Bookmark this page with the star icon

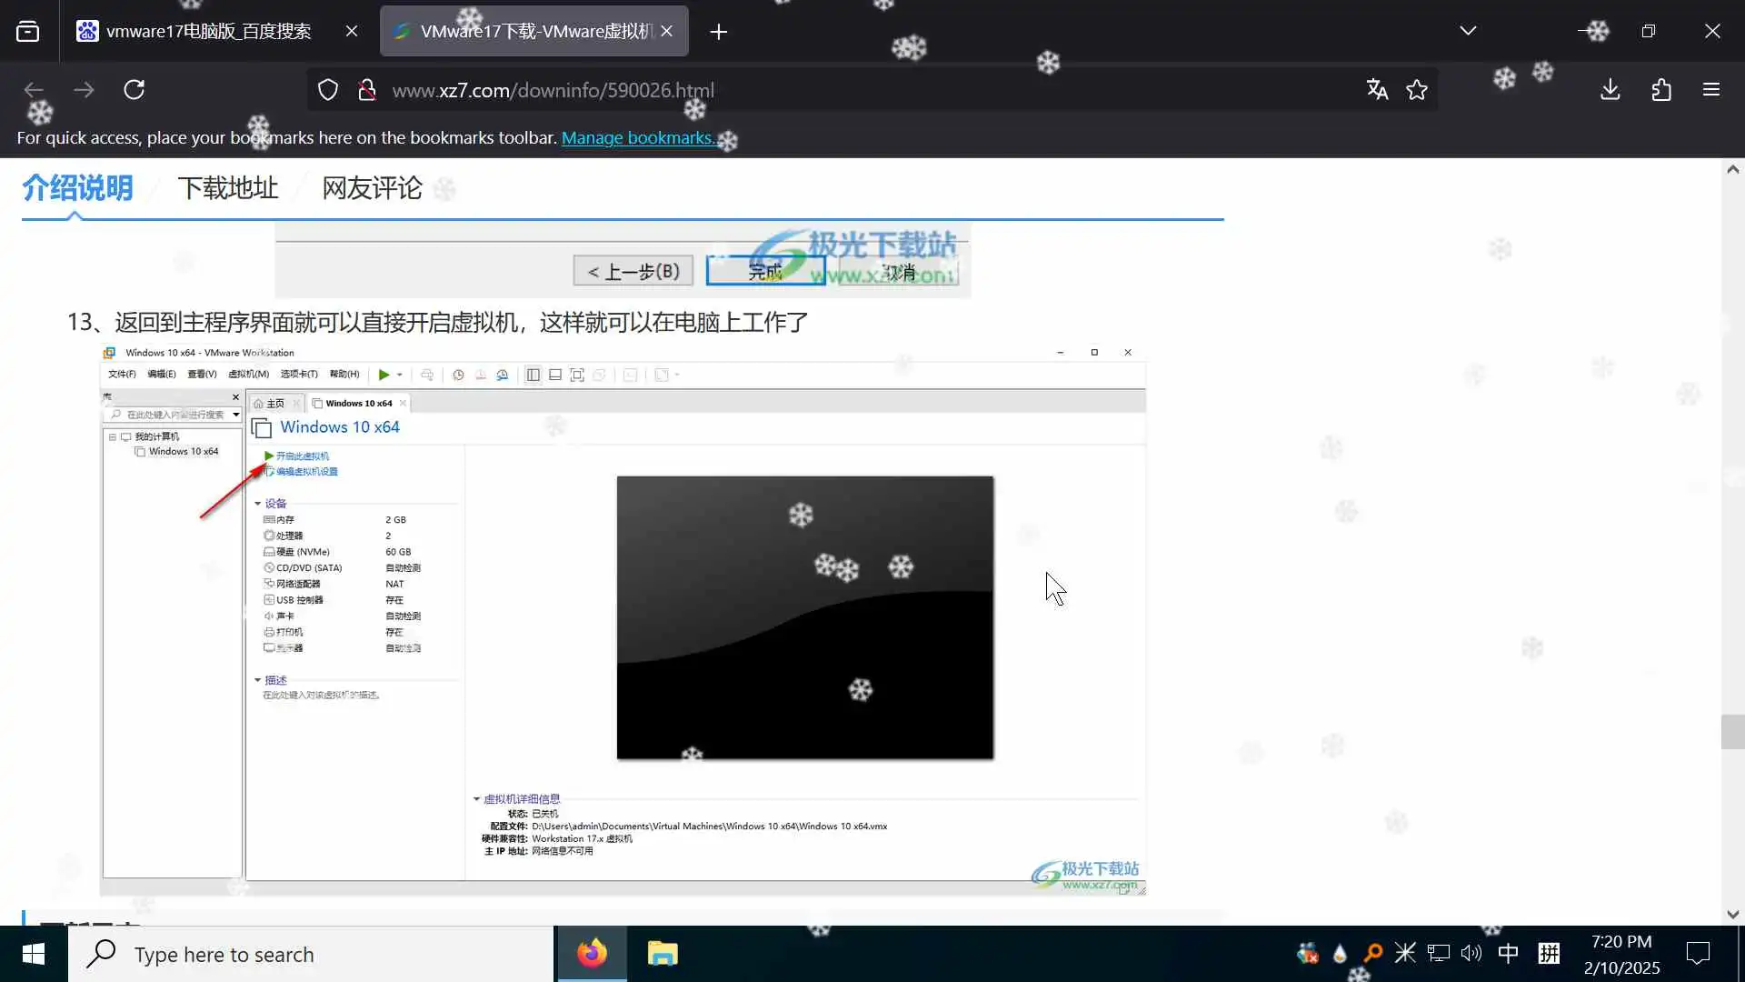tap(1417, 90)
